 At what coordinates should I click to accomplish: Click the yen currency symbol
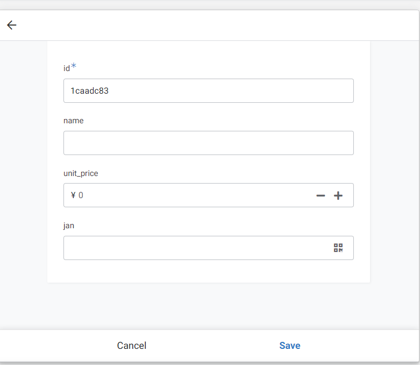(73, 195)
